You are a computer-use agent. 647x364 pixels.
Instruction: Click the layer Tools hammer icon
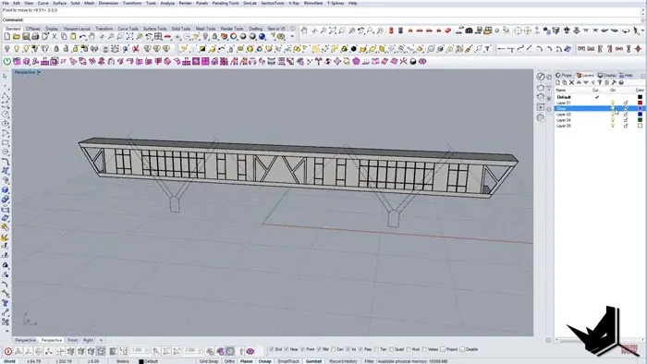point(614,82)
